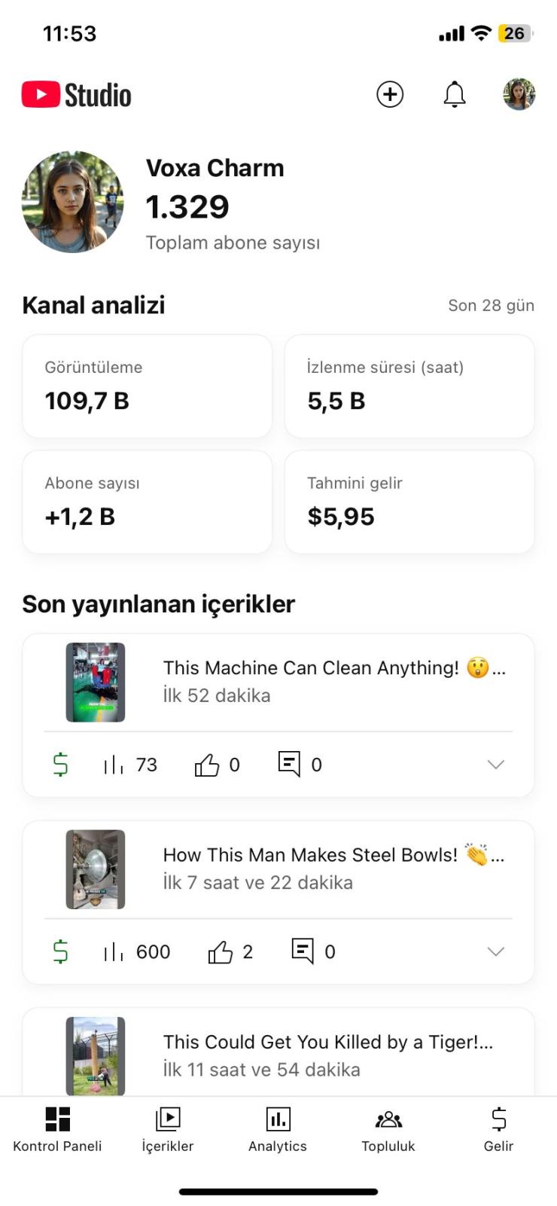Open account avatar in top bar
The width and height of the screenshot is (557, 1206).
coord(519,94)
